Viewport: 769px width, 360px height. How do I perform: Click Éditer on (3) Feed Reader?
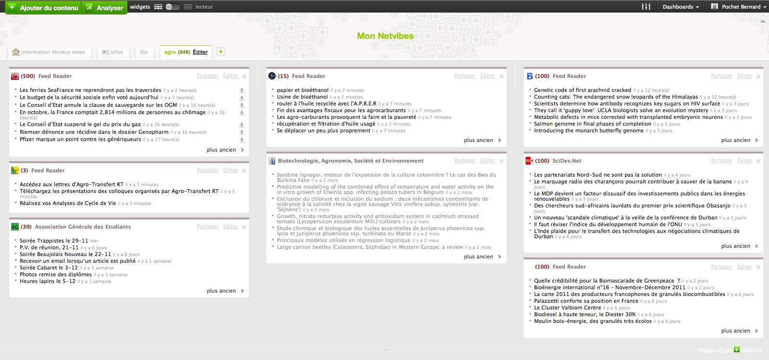(230, 170)
